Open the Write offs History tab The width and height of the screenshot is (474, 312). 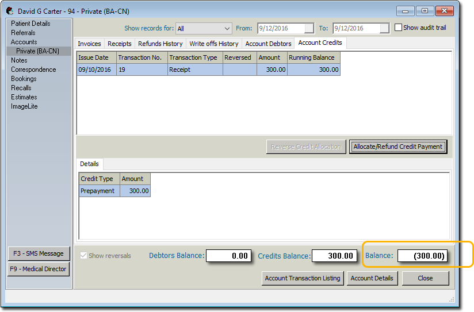214,44
